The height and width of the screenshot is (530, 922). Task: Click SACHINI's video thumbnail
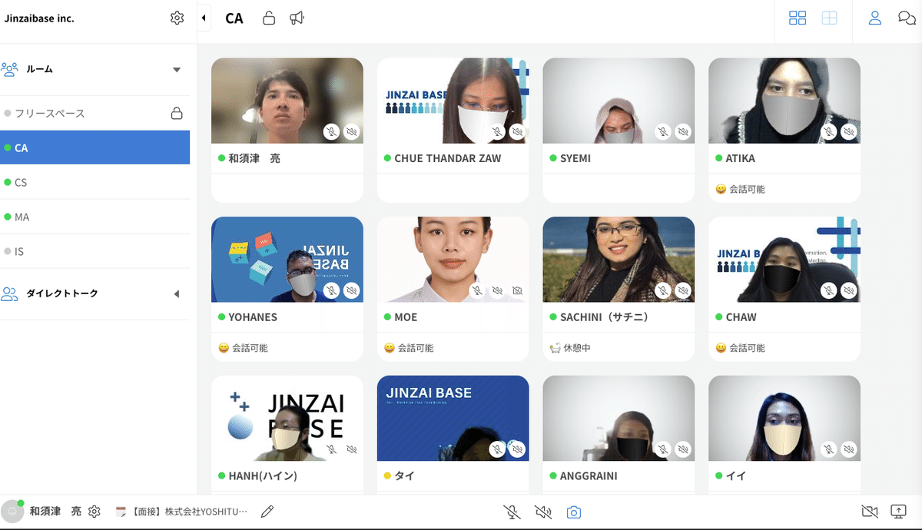(618, 259)
